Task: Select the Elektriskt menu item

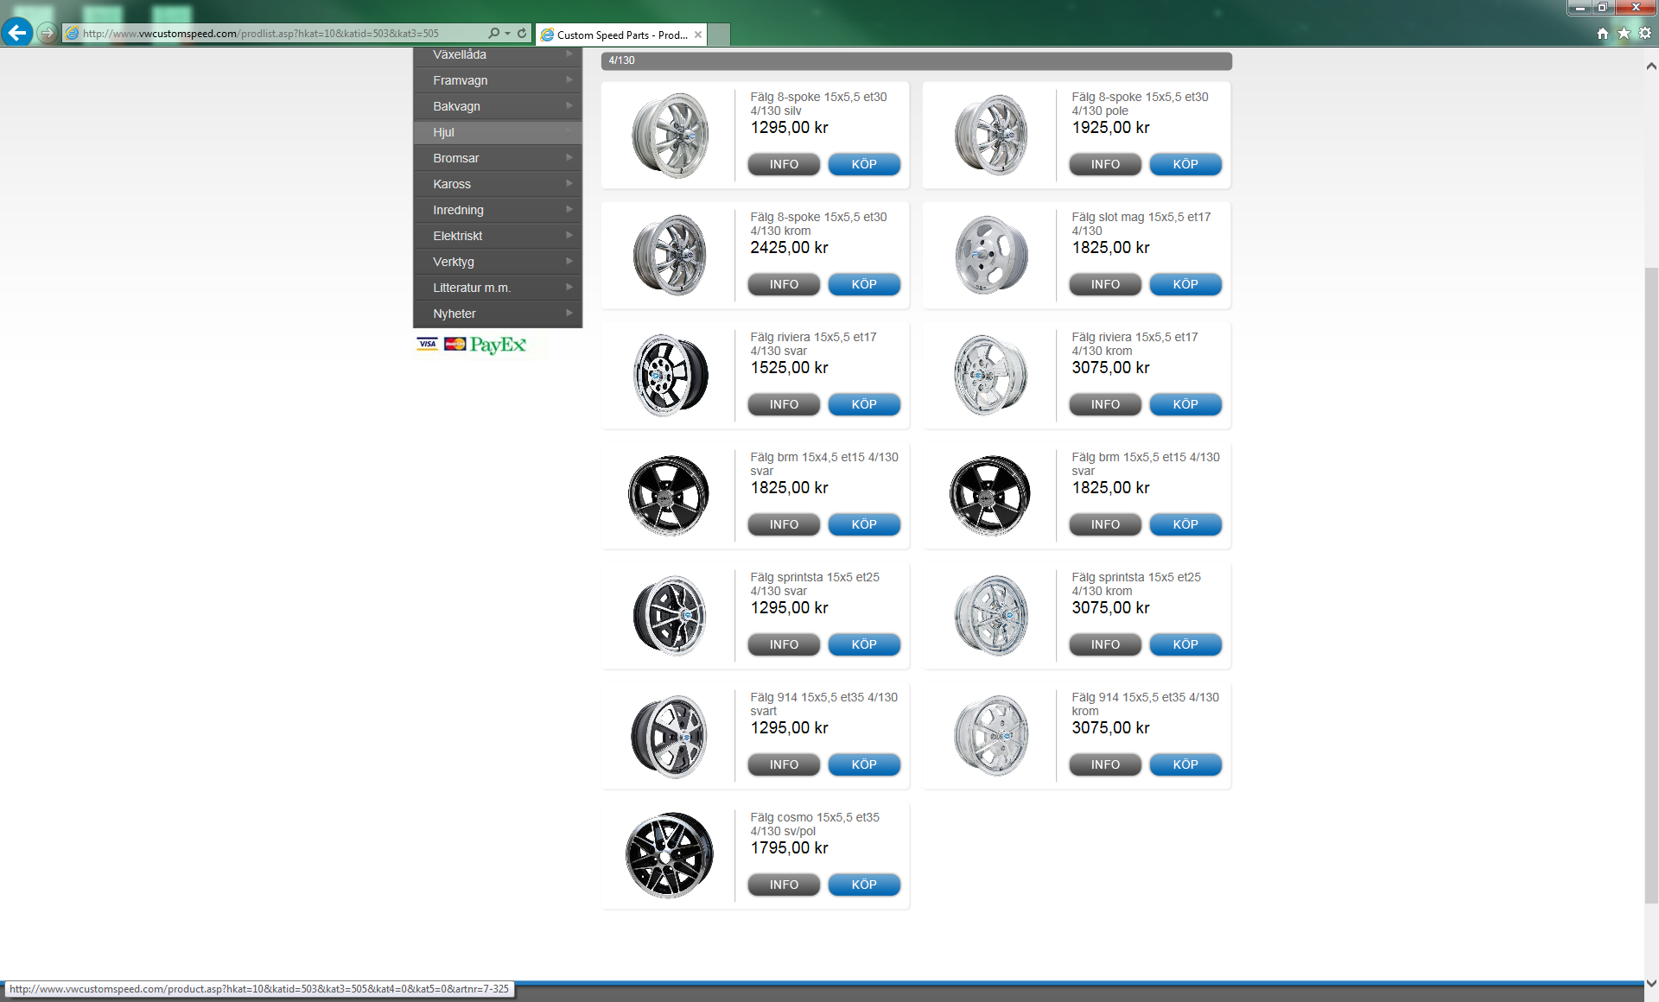Action: click(458, 236)
